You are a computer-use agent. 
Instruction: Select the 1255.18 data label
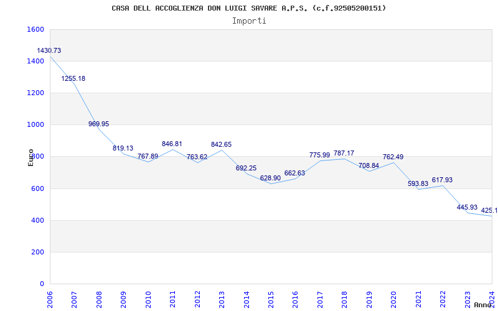[x=73, y=78]
